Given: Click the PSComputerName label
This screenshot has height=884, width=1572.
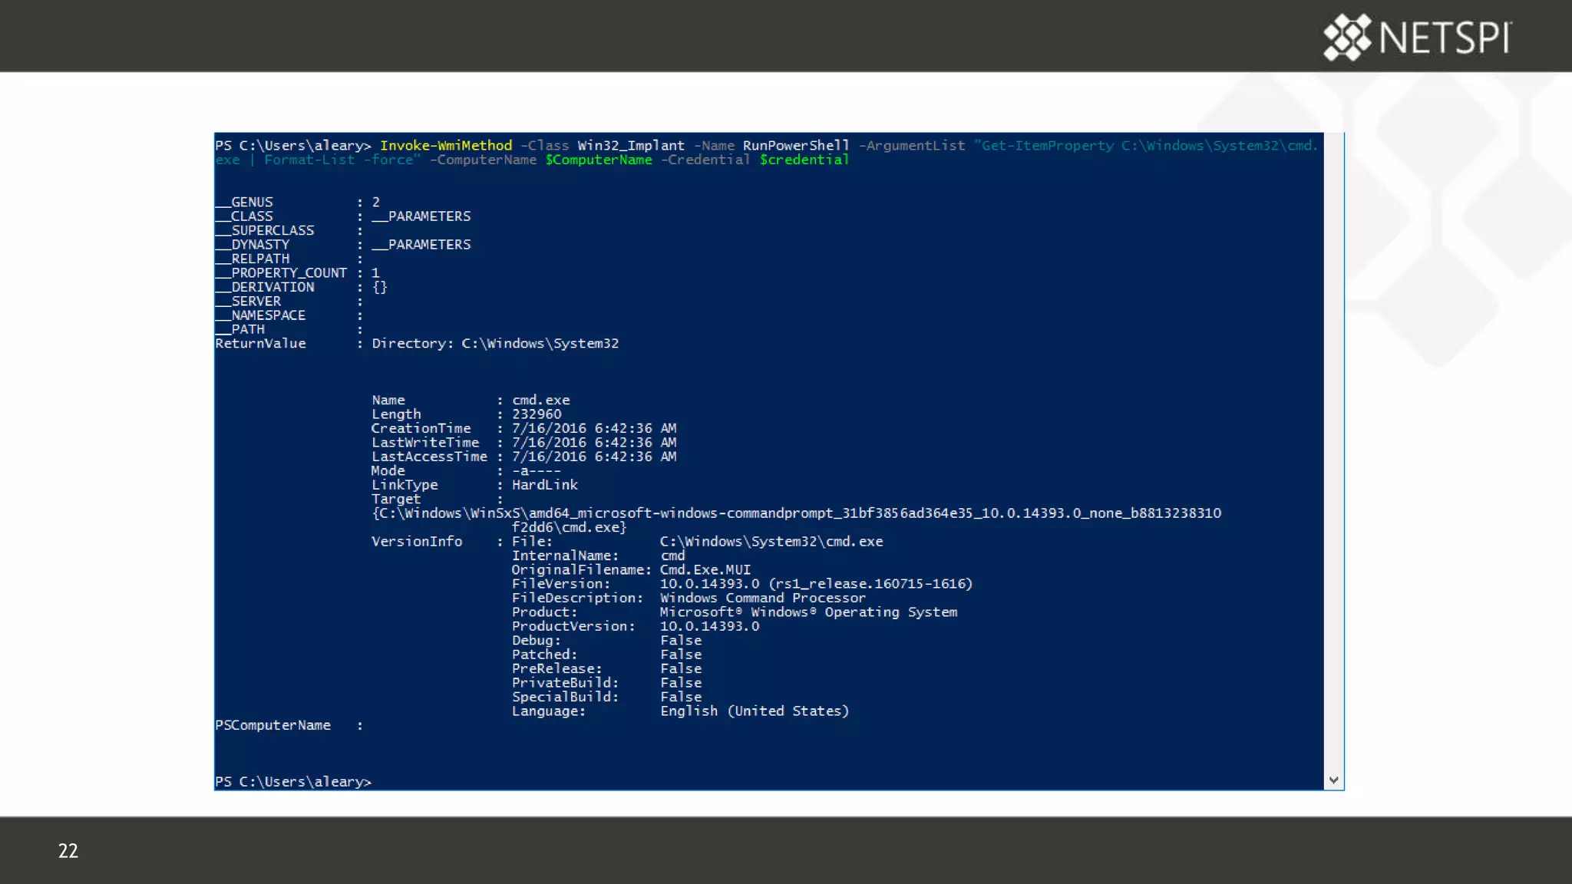Looking at the screenshot, I should pos(272,725).
